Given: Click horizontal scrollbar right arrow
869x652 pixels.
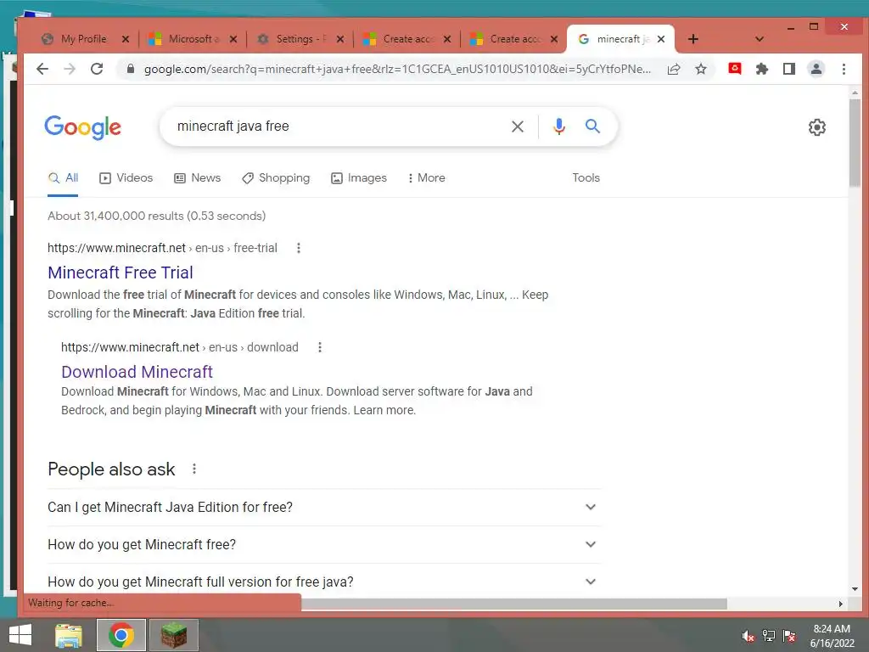Looking at the screenshot, I should point(841,604).
